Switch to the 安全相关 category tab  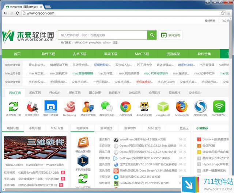pyautogui.click(x=195, y=93)
